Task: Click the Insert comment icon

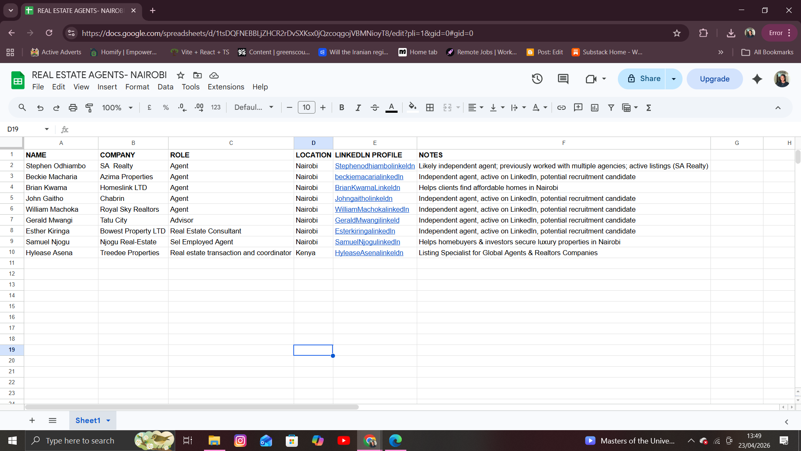Action: point(578,108)
